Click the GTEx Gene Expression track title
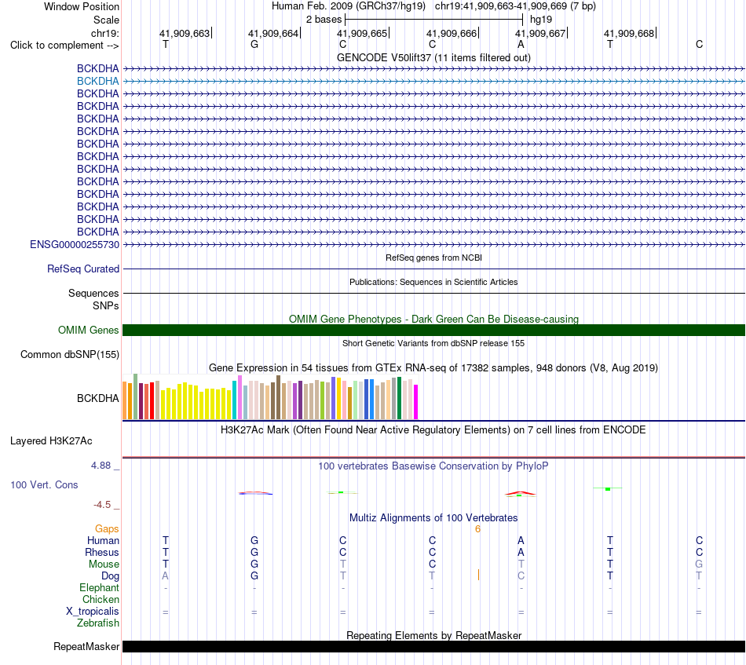 (433, 367)
